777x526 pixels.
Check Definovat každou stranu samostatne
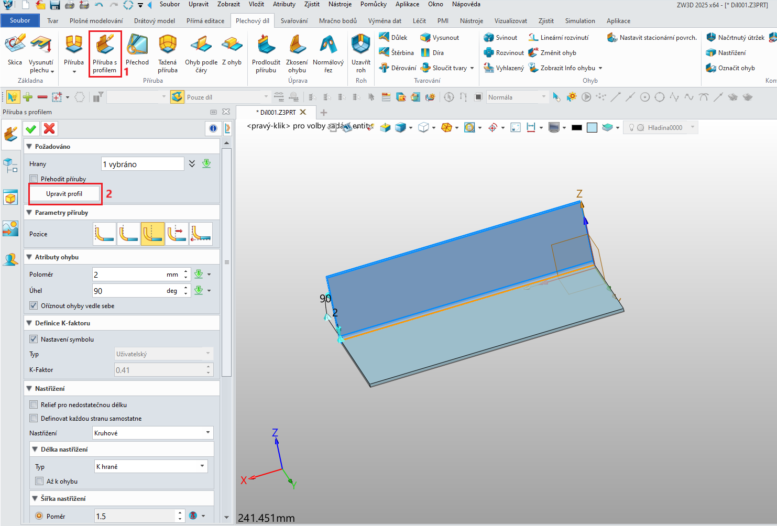coord(34,418)
